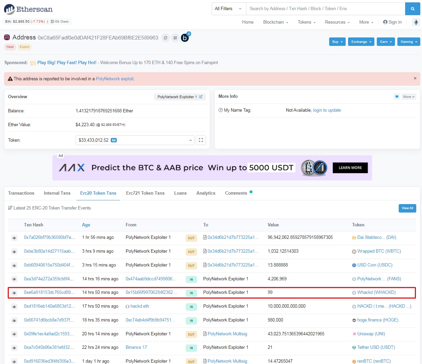Click the Play Big! Play Fast! sponsored link
This screenshot has width=422, height=364.
[x=67, y=62]
